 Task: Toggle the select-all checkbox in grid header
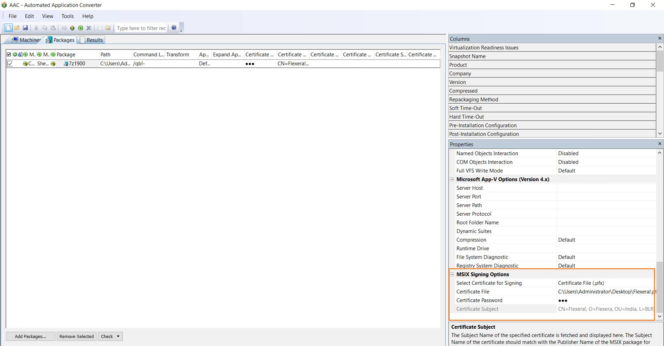[x=9, y=55]
